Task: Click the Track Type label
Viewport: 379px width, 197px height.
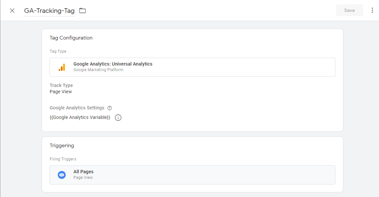Action: coord(61,85)
